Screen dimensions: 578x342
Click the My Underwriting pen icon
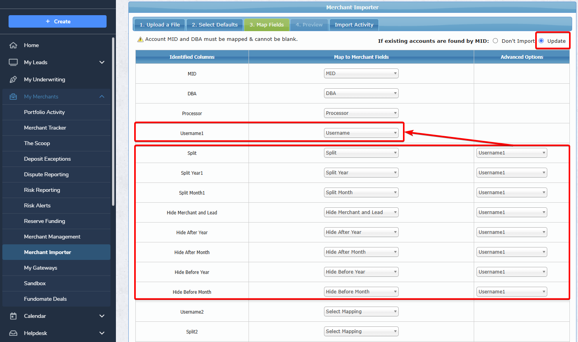13,79
